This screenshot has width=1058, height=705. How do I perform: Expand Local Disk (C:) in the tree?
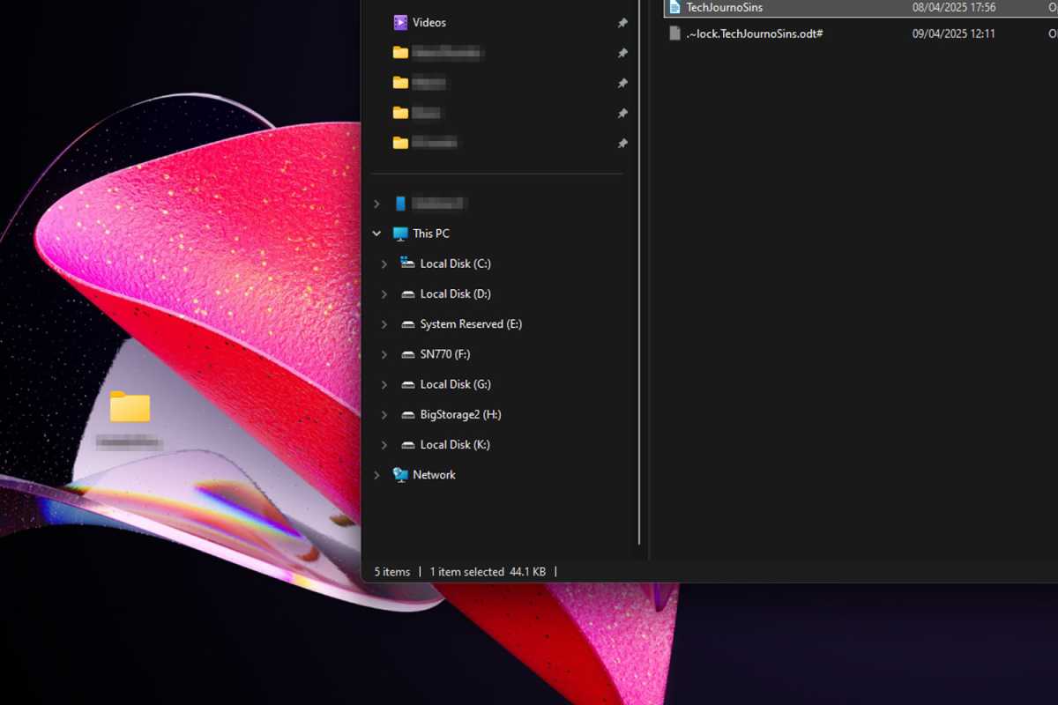pos(384,263)
